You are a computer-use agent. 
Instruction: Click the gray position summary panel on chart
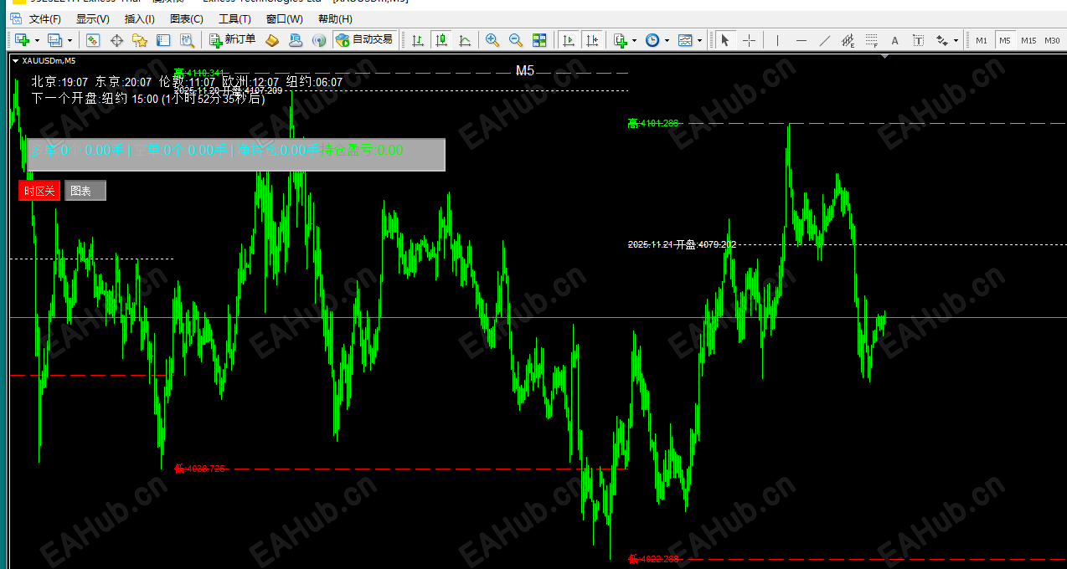[235, 155]
